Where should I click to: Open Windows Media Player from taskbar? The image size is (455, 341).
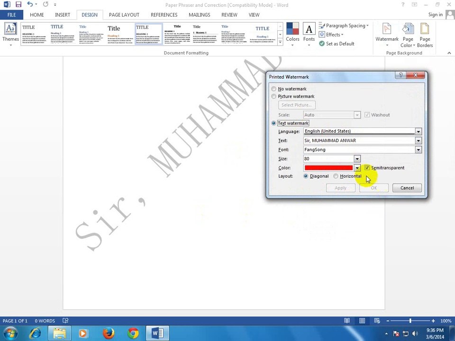[x=83, y=333]
